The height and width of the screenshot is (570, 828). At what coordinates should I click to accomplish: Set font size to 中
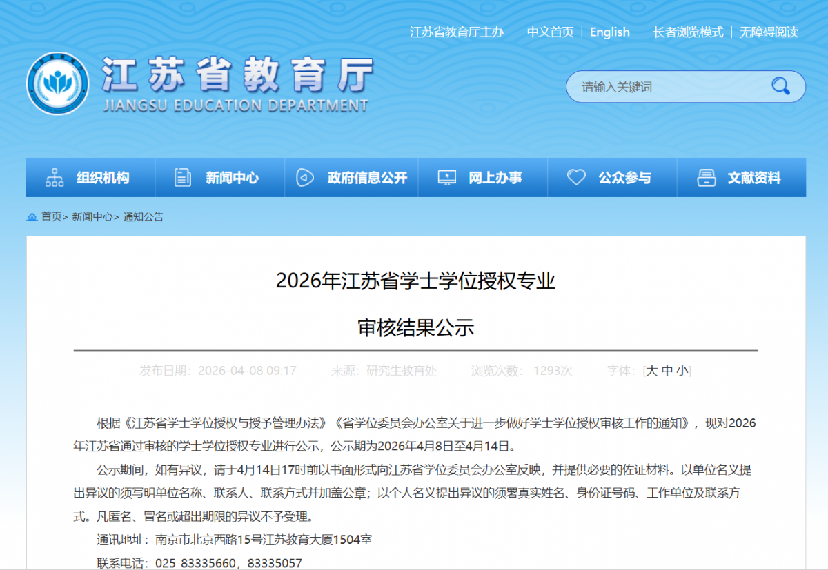pyautogui.click(x=667, y=371)
